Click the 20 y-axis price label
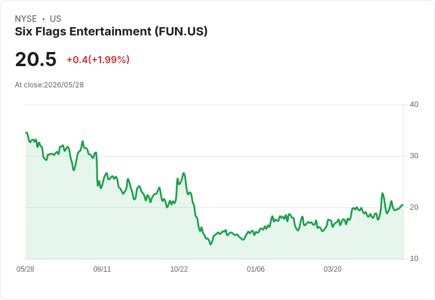 tap(414, 207)
